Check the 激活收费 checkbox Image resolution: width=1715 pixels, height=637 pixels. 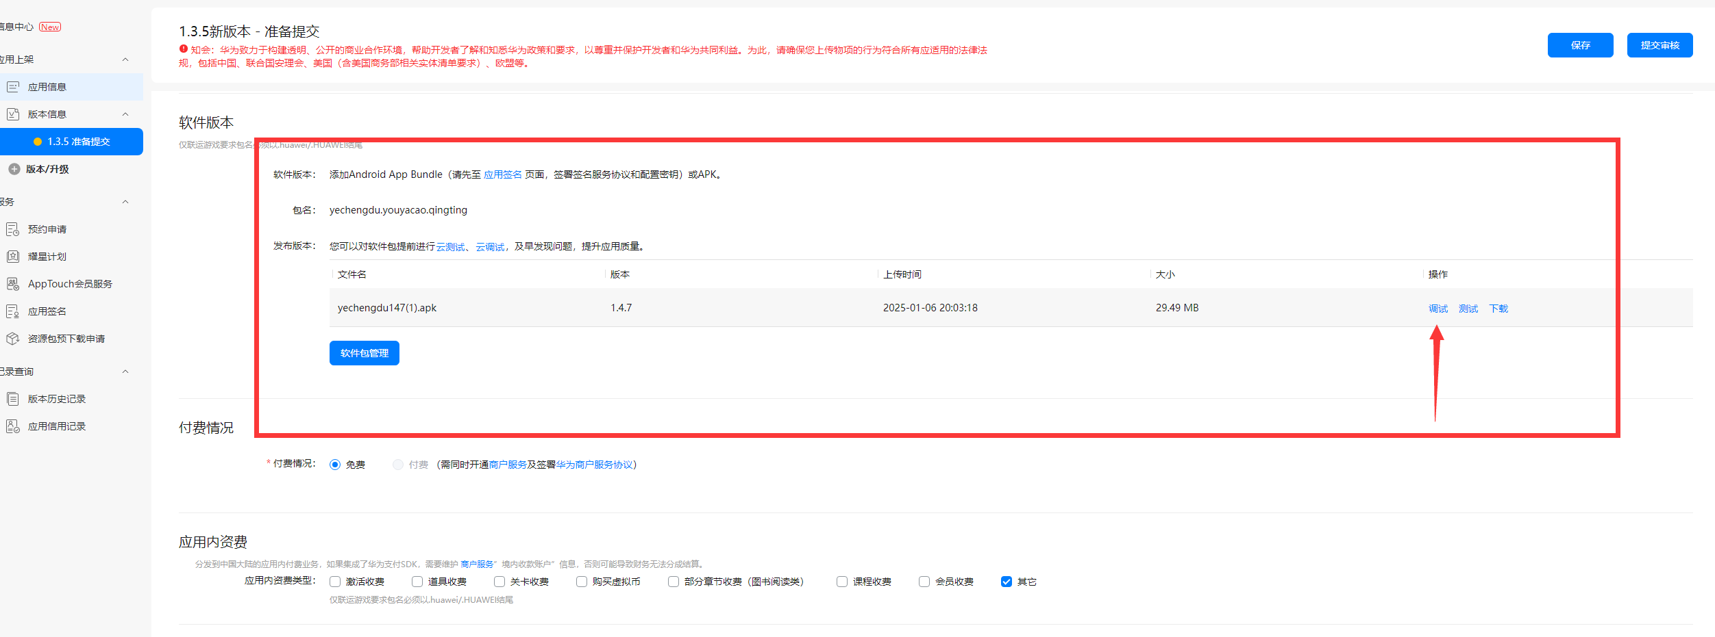coord(335,582)
